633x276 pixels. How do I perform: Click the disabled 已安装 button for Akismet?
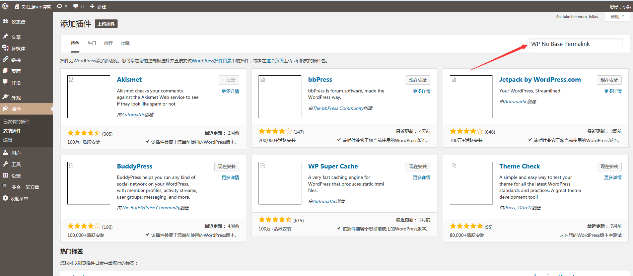pos(229,80)
